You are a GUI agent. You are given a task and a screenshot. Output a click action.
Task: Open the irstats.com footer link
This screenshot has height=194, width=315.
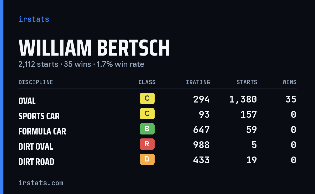point(41,183)
